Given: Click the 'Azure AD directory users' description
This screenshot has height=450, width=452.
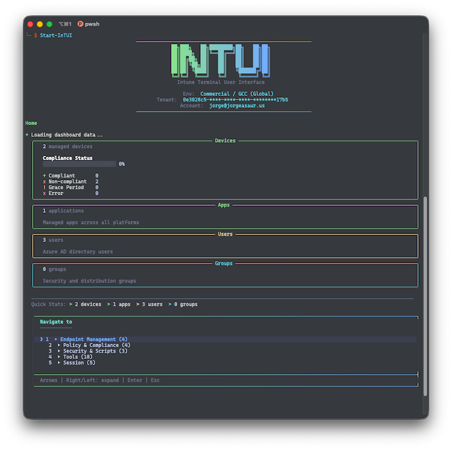Looking at the screenshot, I should tap(78, 252).
